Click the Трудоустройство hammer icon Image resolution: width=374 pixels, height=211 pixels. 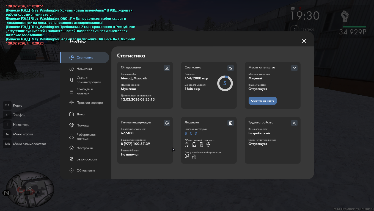pyautogui.click(x=294, y=123)
